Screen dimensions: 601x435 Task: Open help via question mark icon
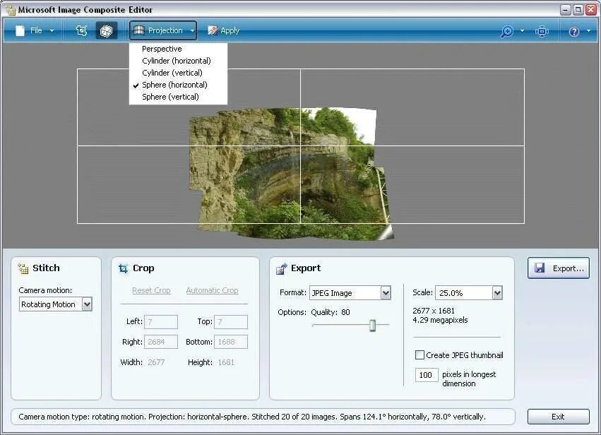(573, 32)
